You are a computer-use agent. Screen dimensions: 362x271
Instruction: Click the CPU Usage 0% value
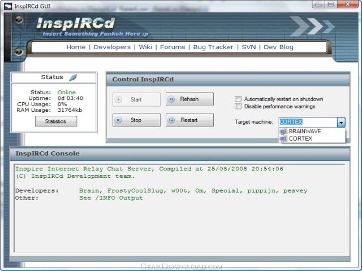pyautogui.click(x=62, y=104)
